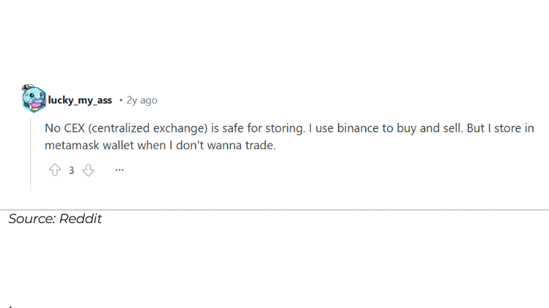Upvote the comment by lucky_my_ass
This screenshot has width=549, height=308.
(54, 170)
